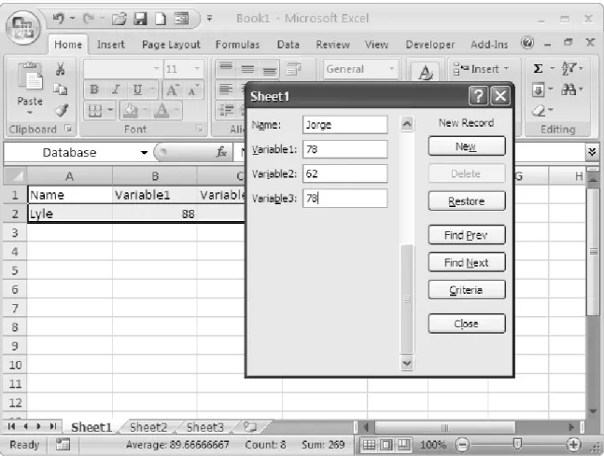Viewport: 604px width, 456px height.
Task: Click the Fill down icon
Action: point(538,90)
